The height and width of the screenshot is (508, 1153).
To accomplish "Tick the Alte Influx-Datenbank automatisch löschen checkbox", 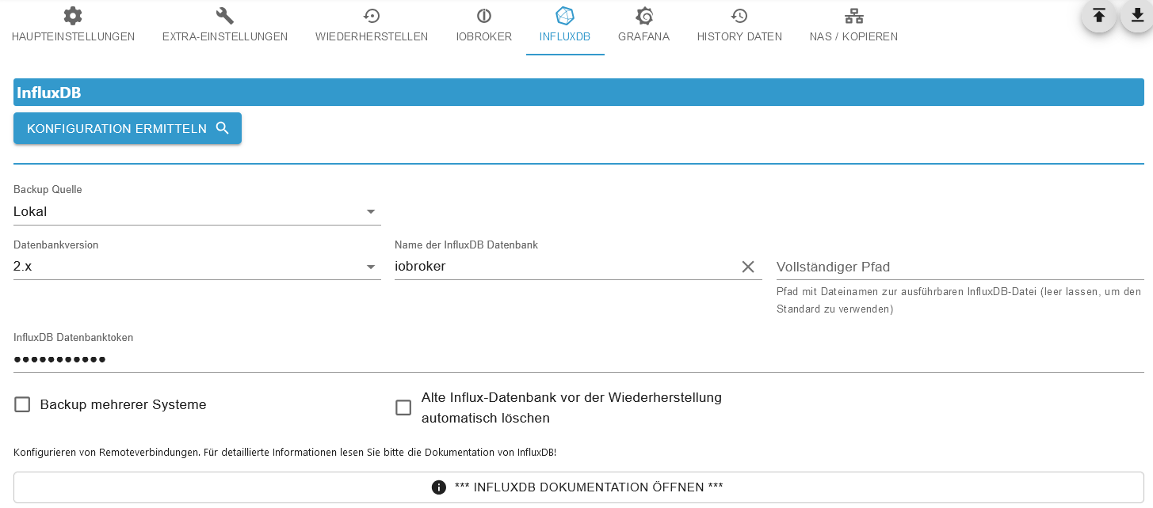I will tap(403, 408).
